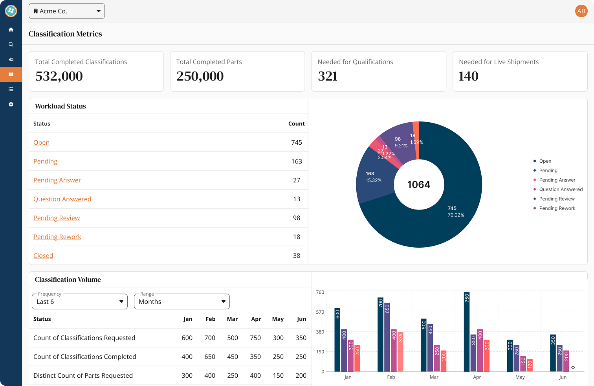Open the list view sidebar icon
The width and height of the screenshot is (594, 386).
coord(11,89)
